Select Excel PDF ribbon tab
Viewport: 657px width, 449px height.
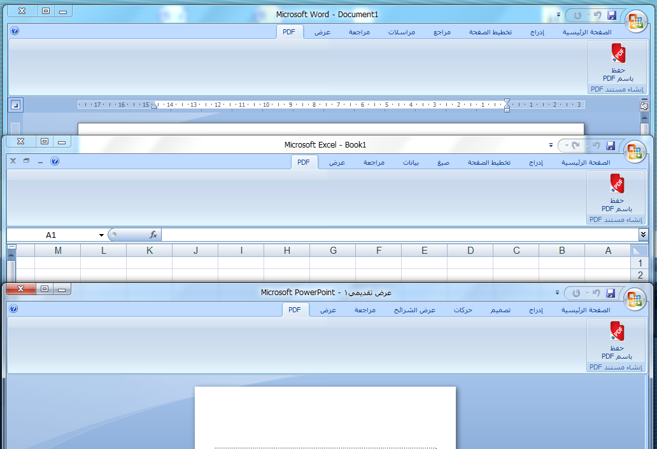pos(304,162)
